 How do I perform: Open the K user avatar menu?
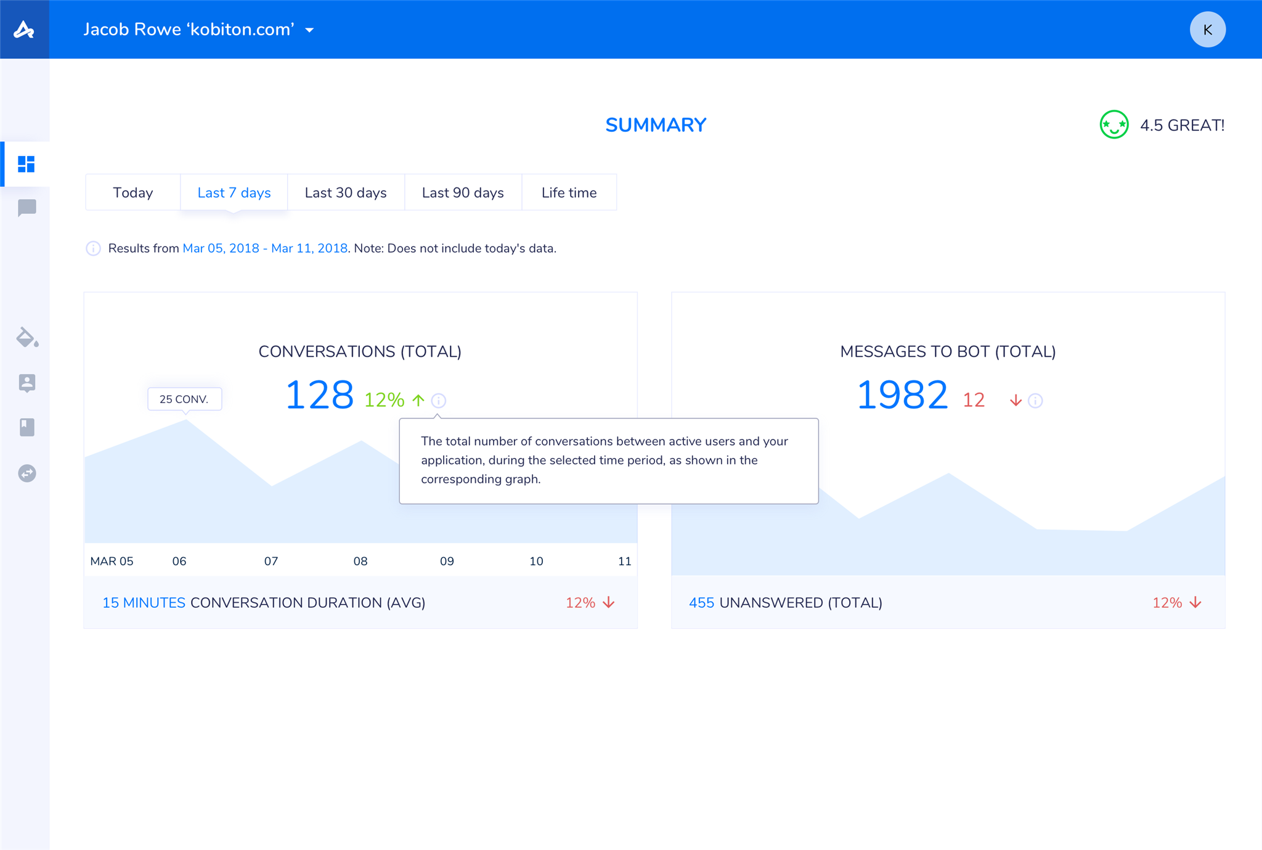pyautogui.click(x=1207, y=30)
